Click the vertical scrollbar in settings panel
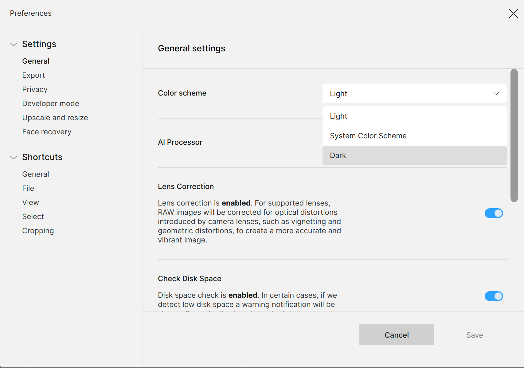Screen dimensions: 524x368 click(514, 135)
